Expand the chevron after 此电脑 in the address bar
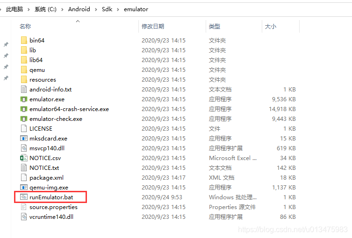This screenshot has height=238, width=352. [29, 9]
